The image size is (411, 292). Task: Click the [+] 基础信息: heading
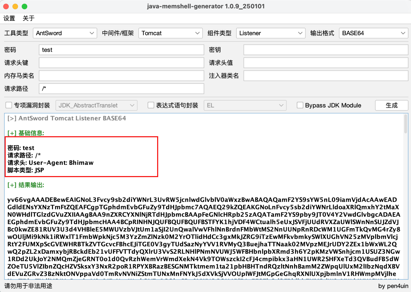26,133
